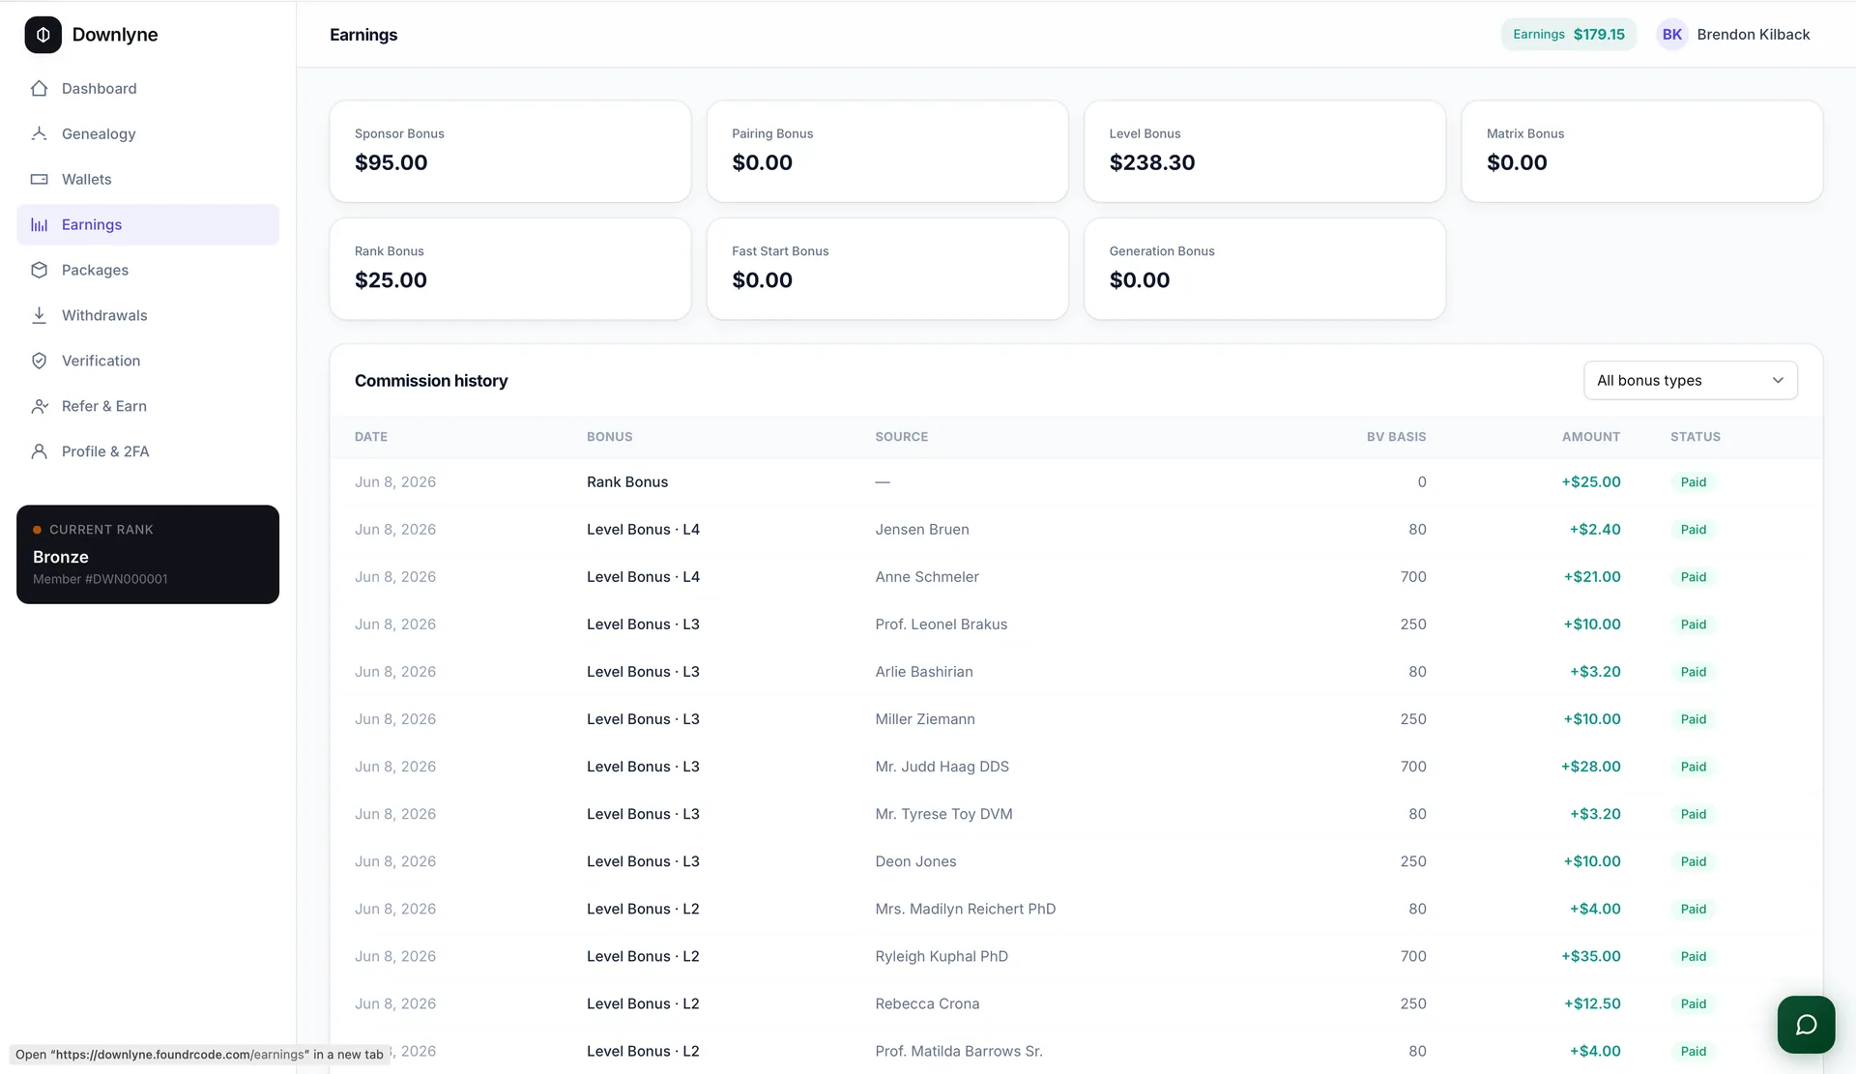Open the Wallets menu item
This screenshot has width=1856, height=1074.
pyautogui.click(x=148, y=179)
